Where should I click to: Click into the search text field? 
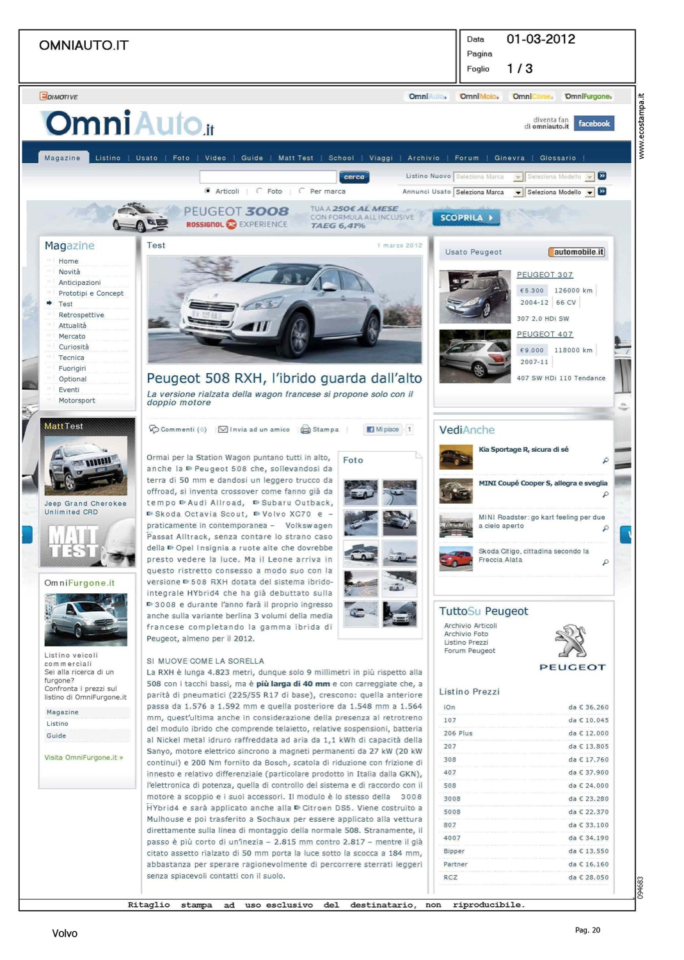(x=267, y=177)
